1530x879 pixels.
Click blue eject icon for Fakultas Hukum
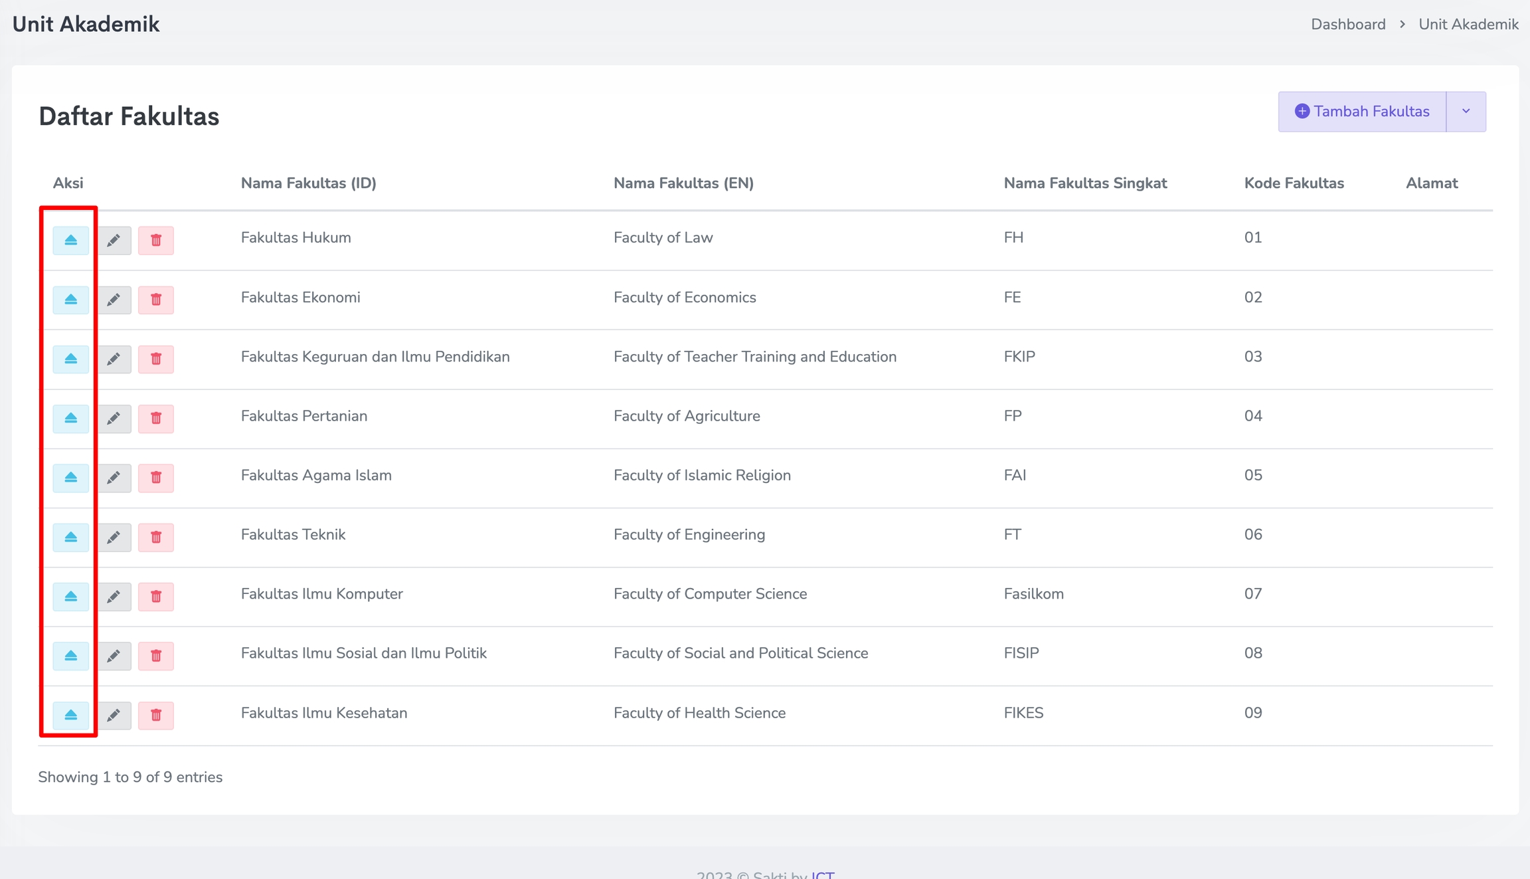[x=70, y=240]
